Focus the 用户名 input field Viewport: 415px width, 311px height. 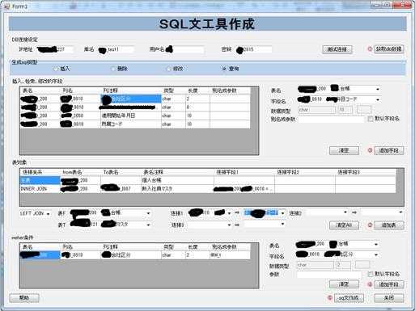click(x=184, y=49)
